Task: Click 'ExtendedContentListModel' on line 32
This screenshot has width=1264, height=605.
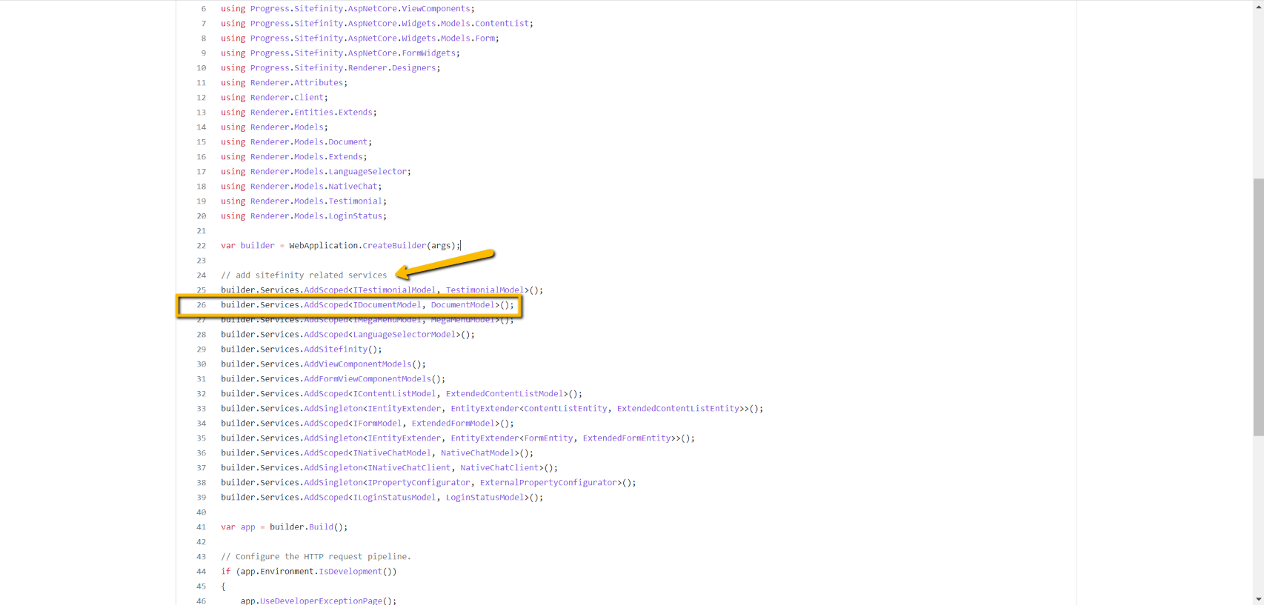Action: 505,394
